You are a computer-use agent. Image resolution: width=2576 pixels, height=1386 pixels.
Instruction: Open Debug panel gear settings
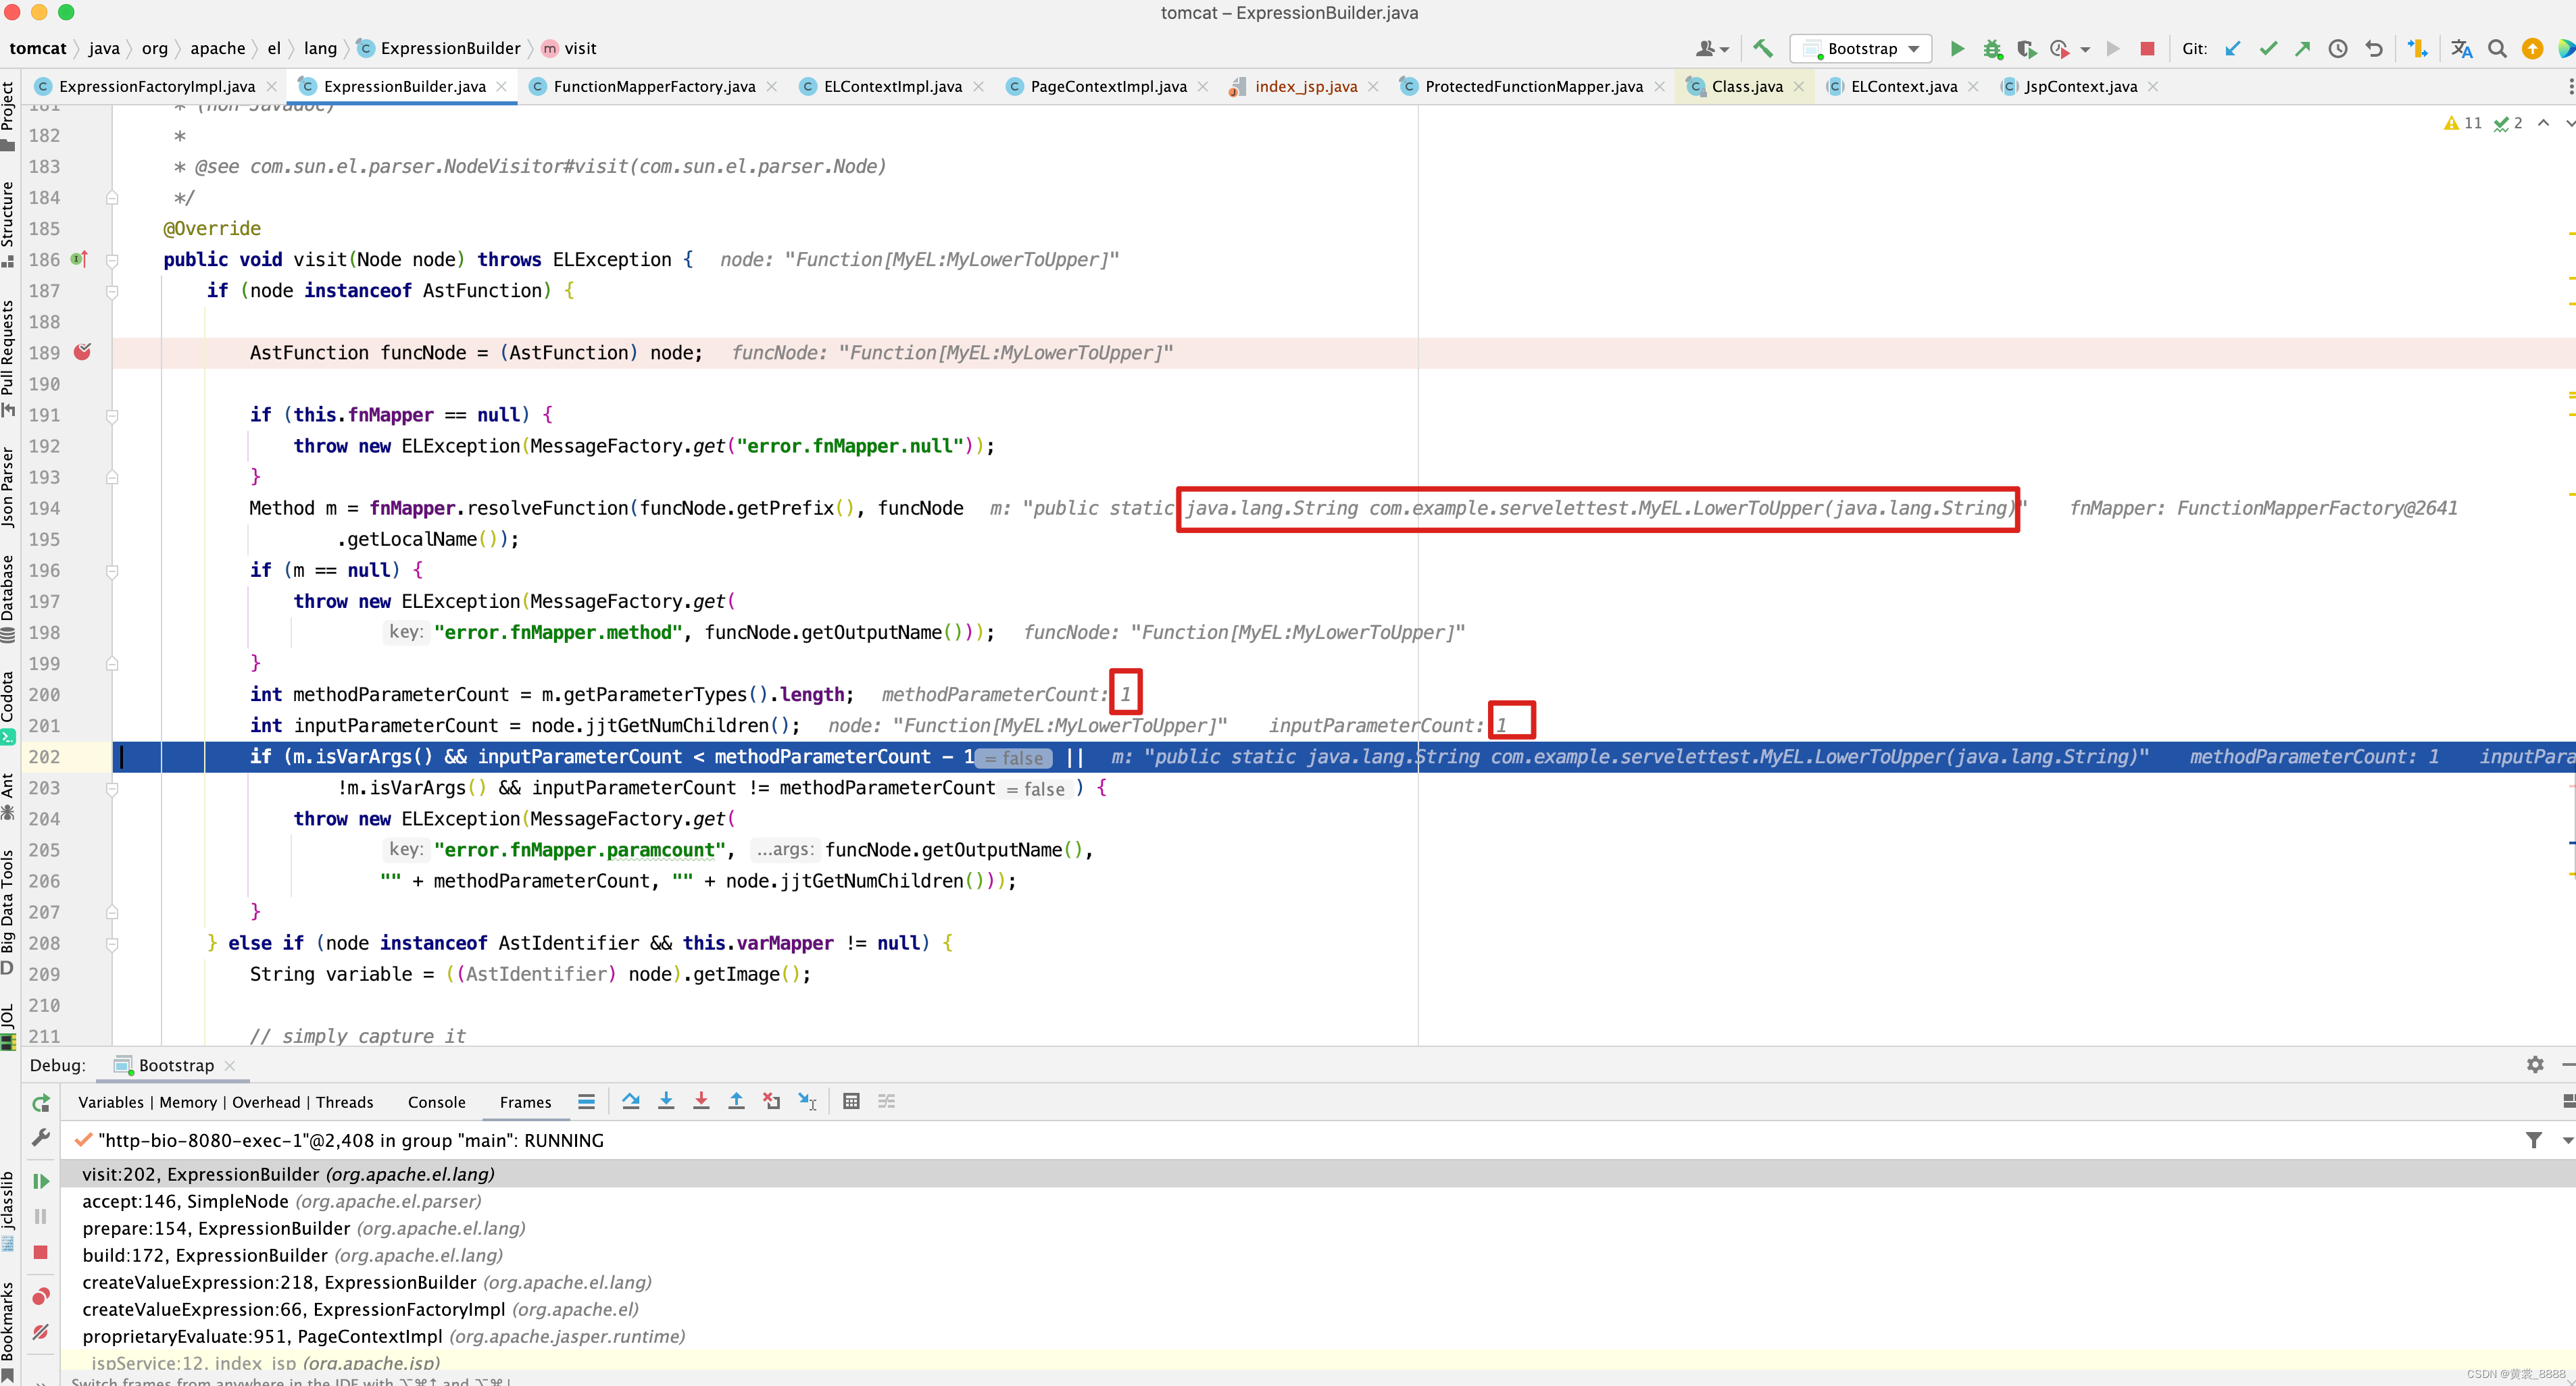click(2534, 1064)
